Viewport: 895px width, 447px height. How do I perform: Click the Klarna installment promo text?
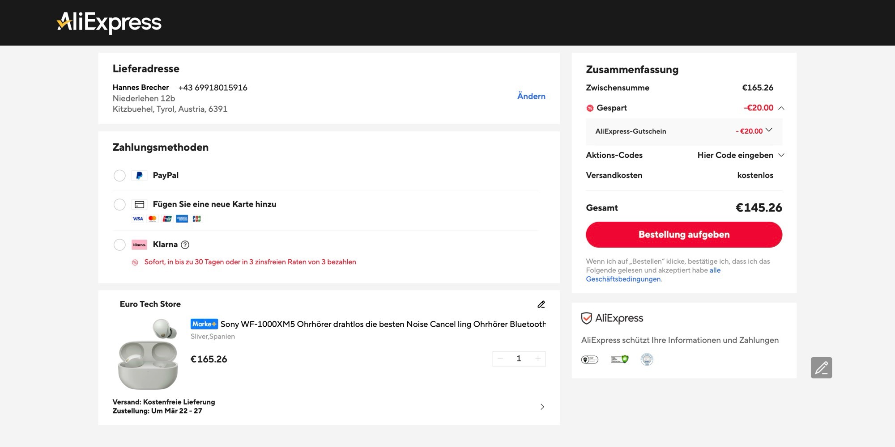click(x=250, y=262)
